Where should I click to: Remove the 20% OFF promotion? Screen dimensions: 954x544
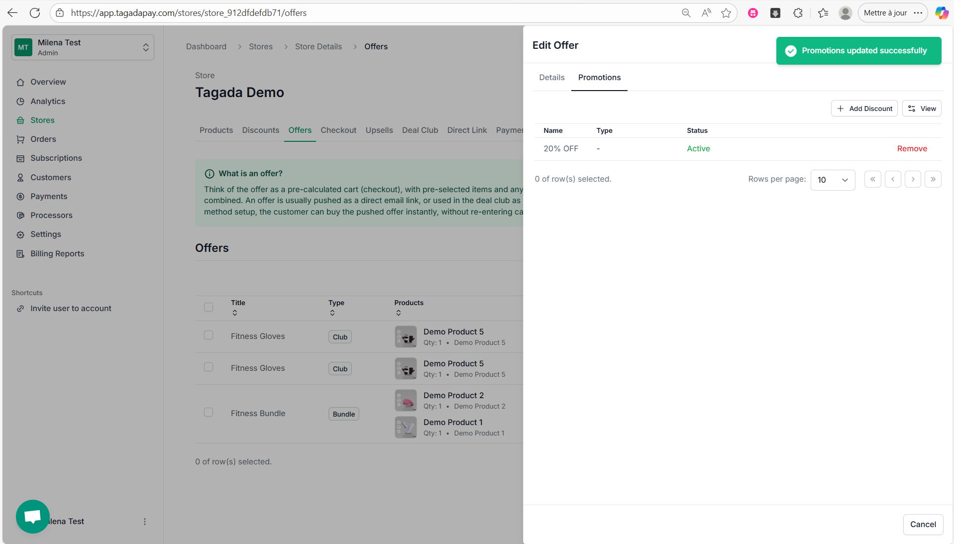click(912, 149)
